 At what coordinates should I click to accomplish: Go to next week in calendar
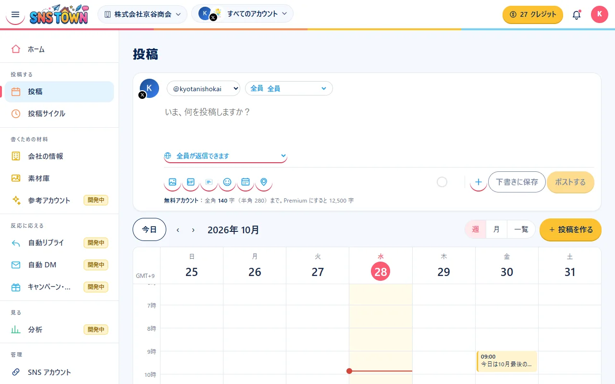(x=193, y=230)
